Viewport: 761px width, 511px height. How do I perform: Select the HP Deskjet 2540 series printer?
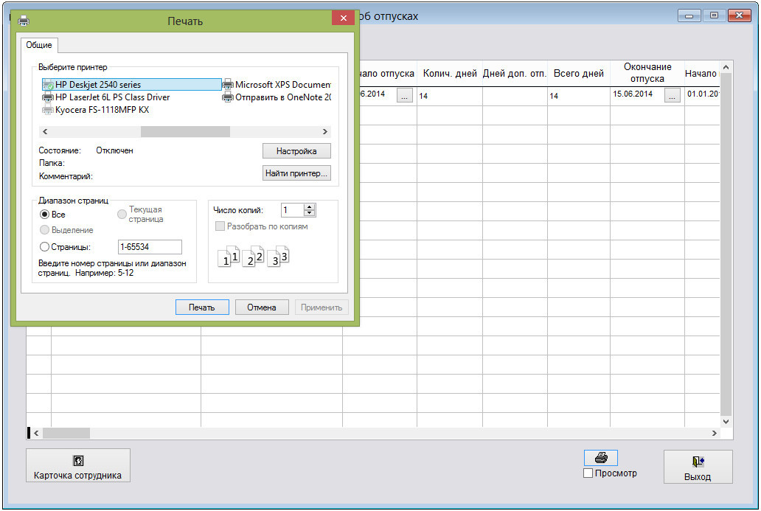(x=97, y=85)
